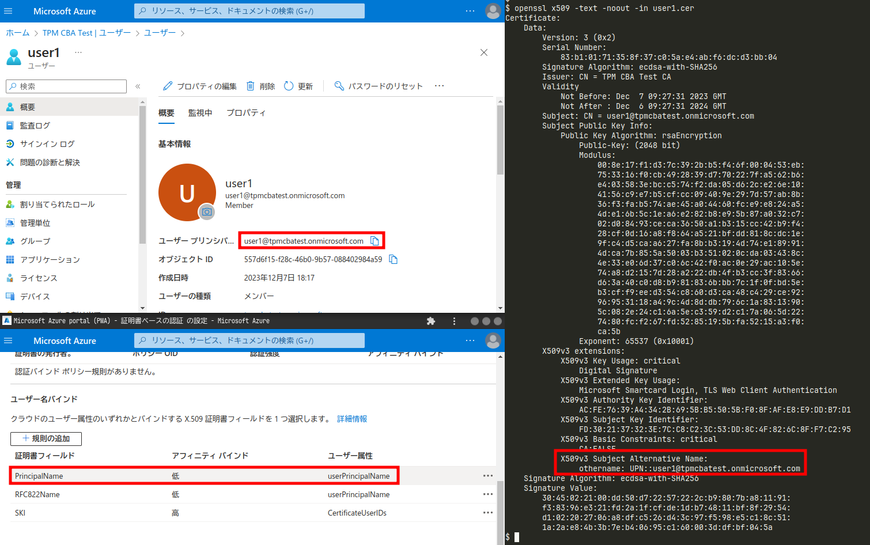The image size is (870, 545).
Task: Click the TPM CBA Test breadcrumb link
Action: click(x=86, y=33)
